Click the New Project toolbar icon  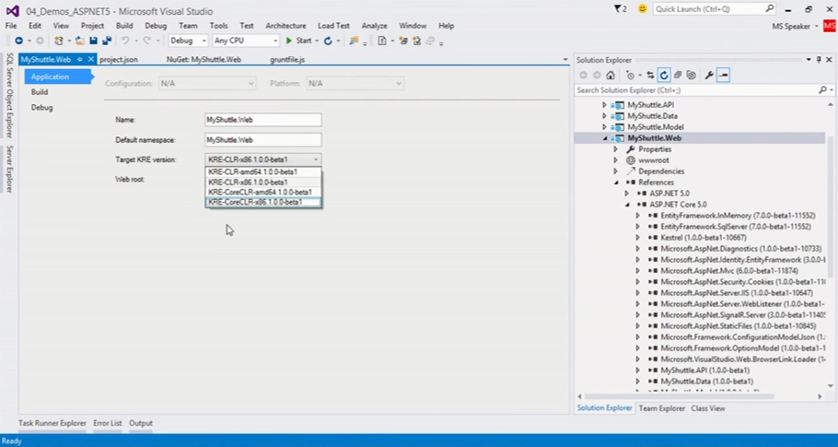pyautogui.click(x=59, y=41)
